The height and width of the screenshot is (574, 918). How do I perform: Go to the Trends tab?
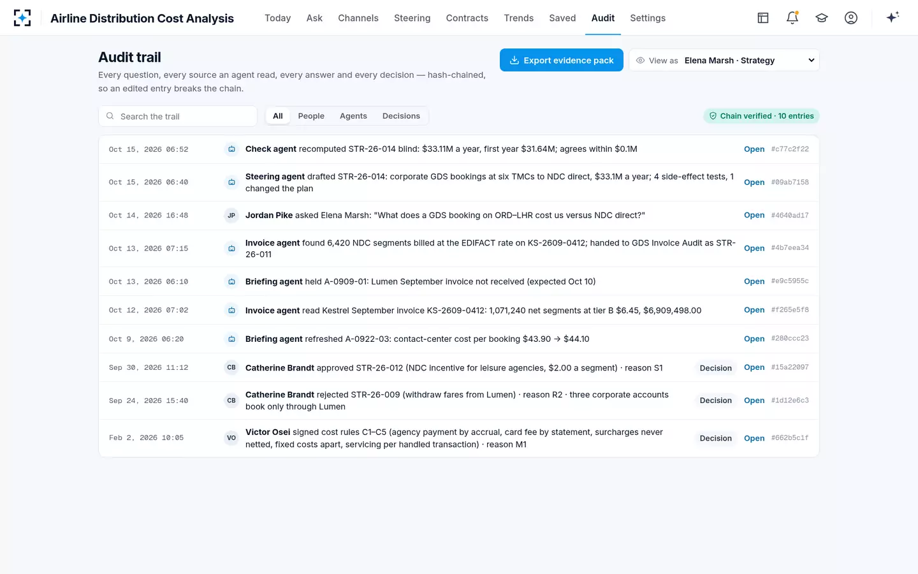[519, 18]
